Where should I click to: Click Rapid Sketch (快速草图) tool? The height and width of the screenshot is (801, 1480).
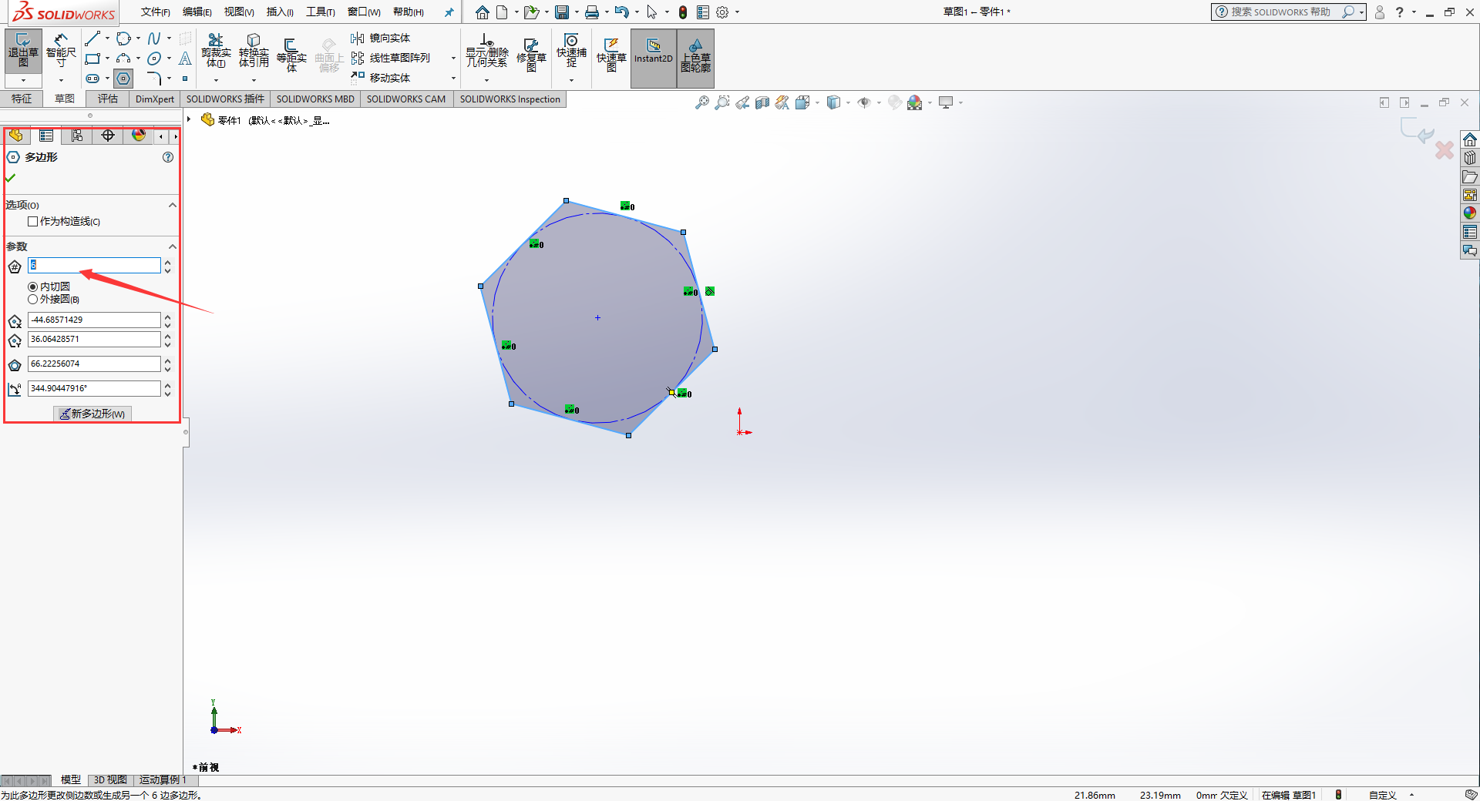coord(611,54)
